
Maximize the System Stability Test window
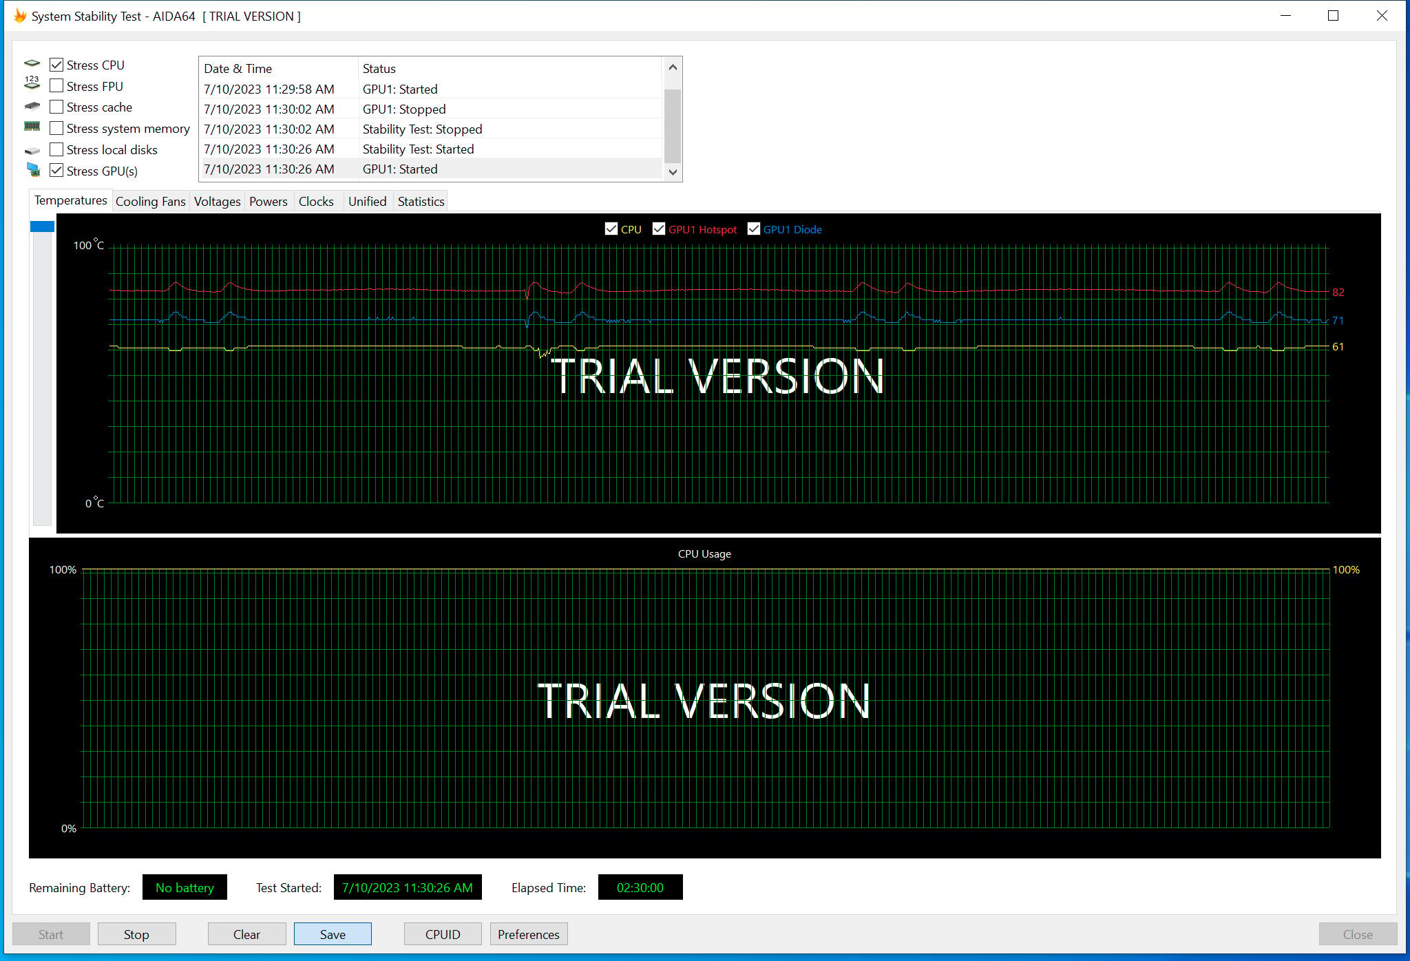(1333, 16)
